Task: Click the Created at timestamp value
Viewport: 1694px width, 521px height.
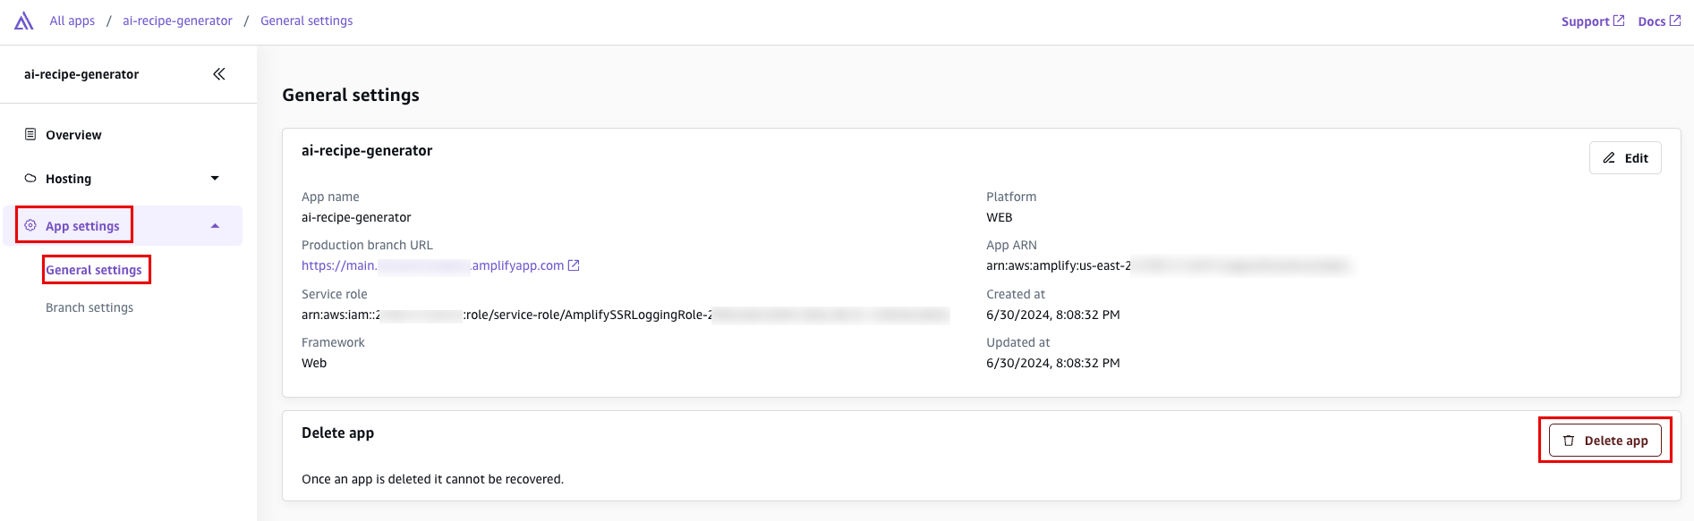Action: pyautogui.click(x=1053, y=315)
